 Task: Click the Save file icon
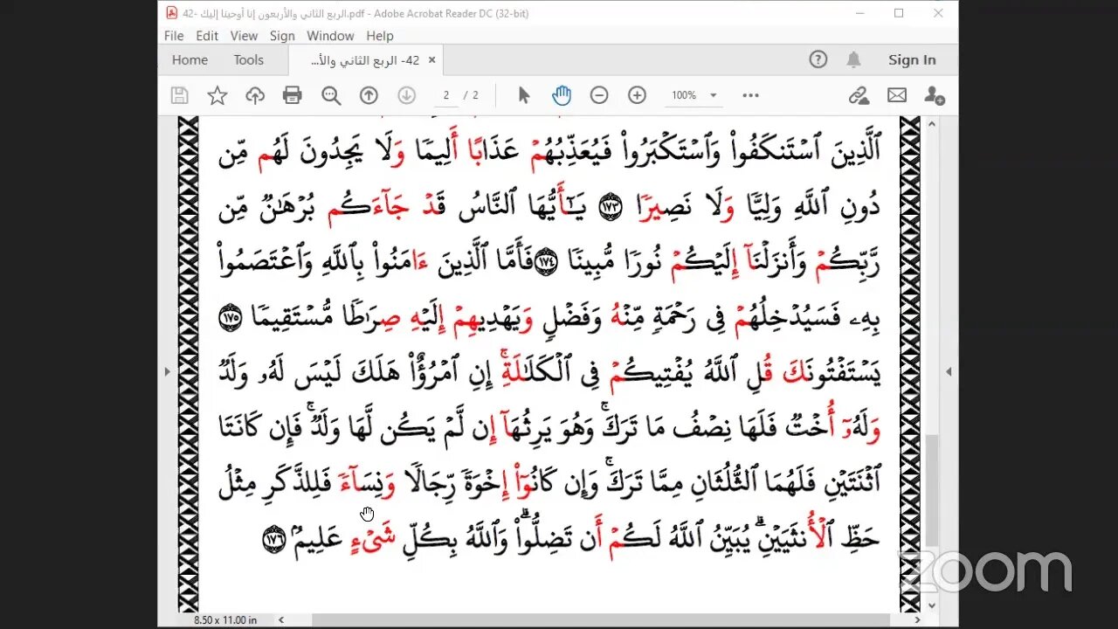click(179, 95)
